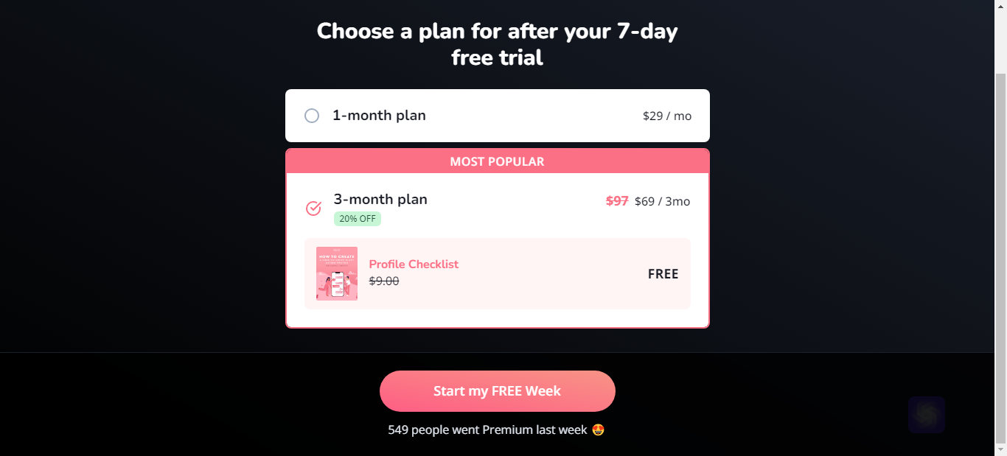Viewport: 1007px width, 456px height.
Task: Click the star-eyes emoji icon
Action: (x=599, y=429)
